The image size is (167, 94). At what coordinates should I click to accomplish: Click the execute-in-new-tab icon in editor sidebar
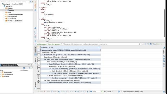(35, 7)
